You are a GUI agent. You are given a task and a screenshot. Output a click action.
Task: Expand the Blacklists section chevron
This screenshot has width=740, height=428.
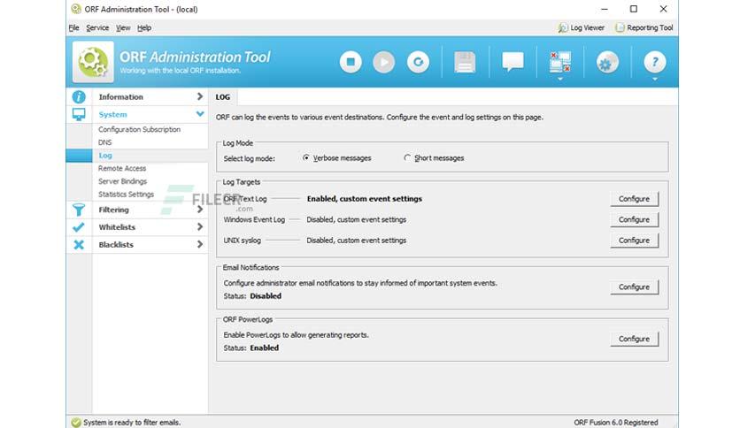[200, 244]
